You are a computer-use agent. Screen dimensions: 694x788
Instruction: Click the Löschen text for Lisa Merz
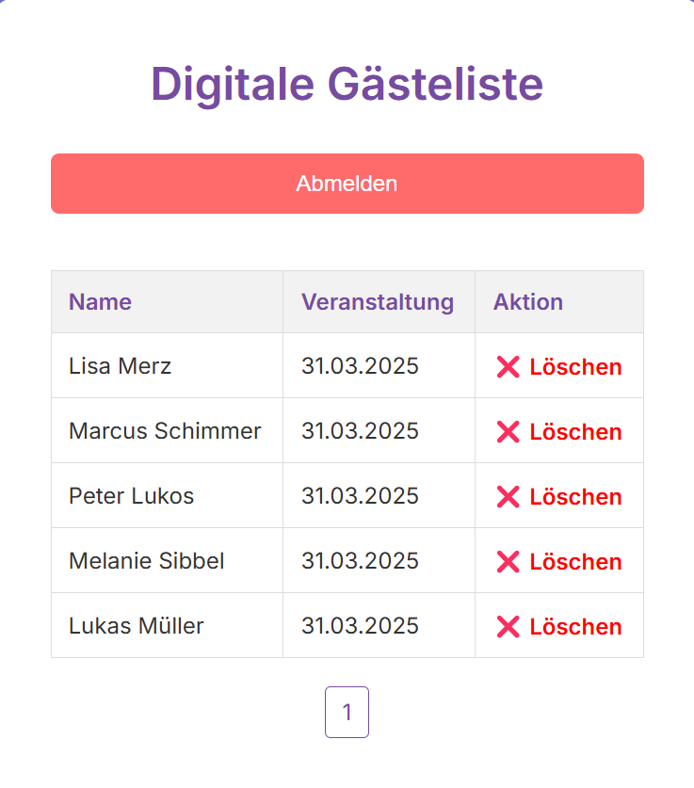[x=575, y=367]
